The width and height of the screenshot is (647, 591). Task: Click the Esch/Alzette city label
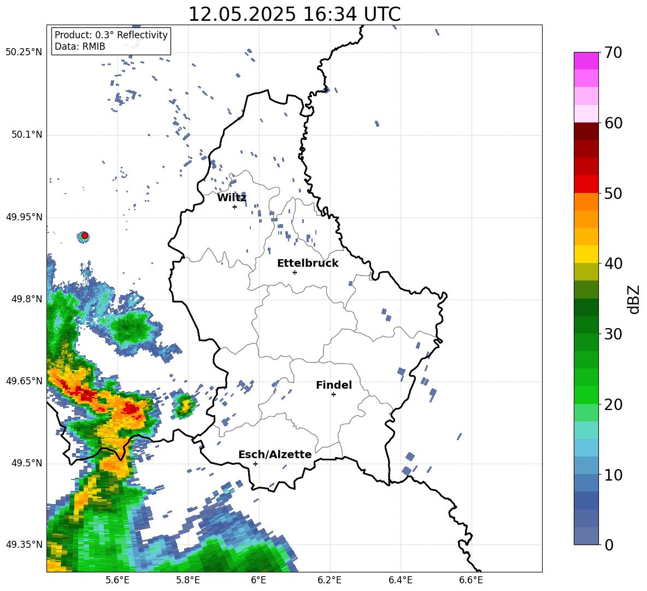click(x=275, y=455)
